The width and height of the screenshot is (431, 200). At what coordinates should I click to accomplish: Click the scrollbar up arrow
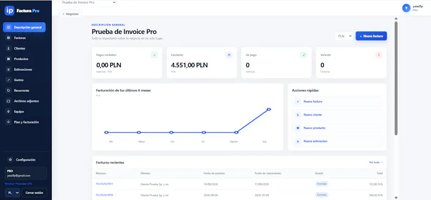tap(396, 19)
